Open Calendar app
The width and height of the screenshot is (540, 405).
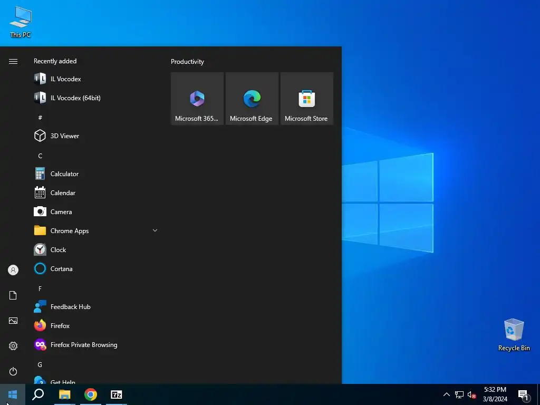coord(96,193)
